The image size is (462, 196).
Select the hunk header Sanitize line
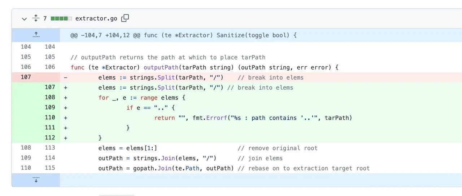183,35
